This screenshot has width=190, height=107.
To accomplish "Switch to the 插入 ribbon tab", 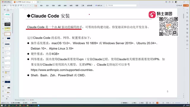I will (x=42, y=6).
